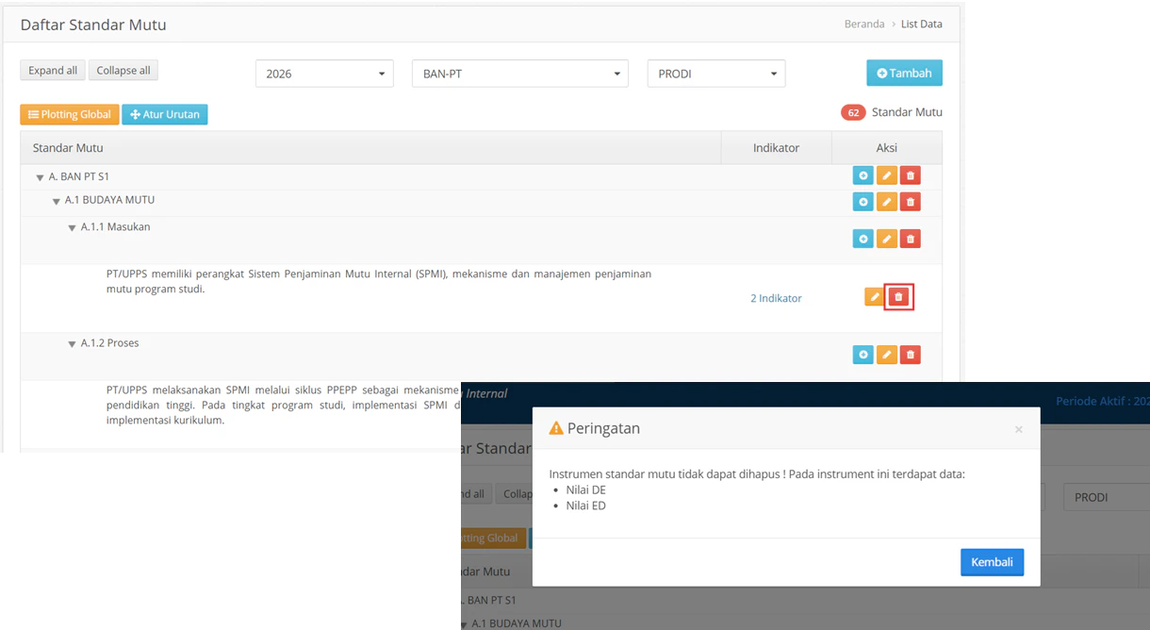Add item under A.1.2 Proses
Viewport: 1150px width, 630px height.
(862, 354)
